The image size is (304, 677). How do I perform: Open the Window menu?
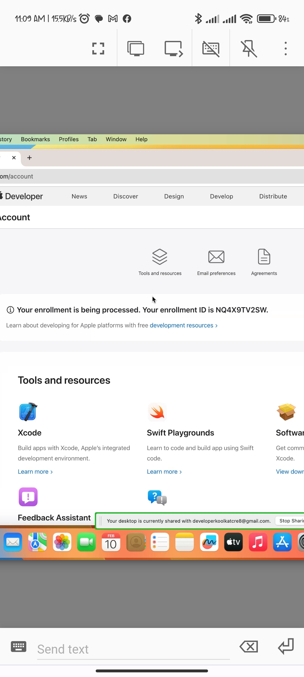click(116, 139)
